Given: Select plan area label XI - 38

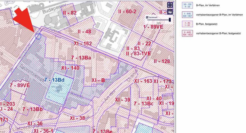Looking at the screenshot, I should 78,118.
